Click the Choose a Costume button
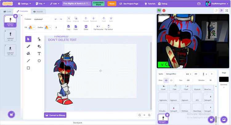Image resolution: width=231 pixels, height=125 pixels. tap(11, 115)
